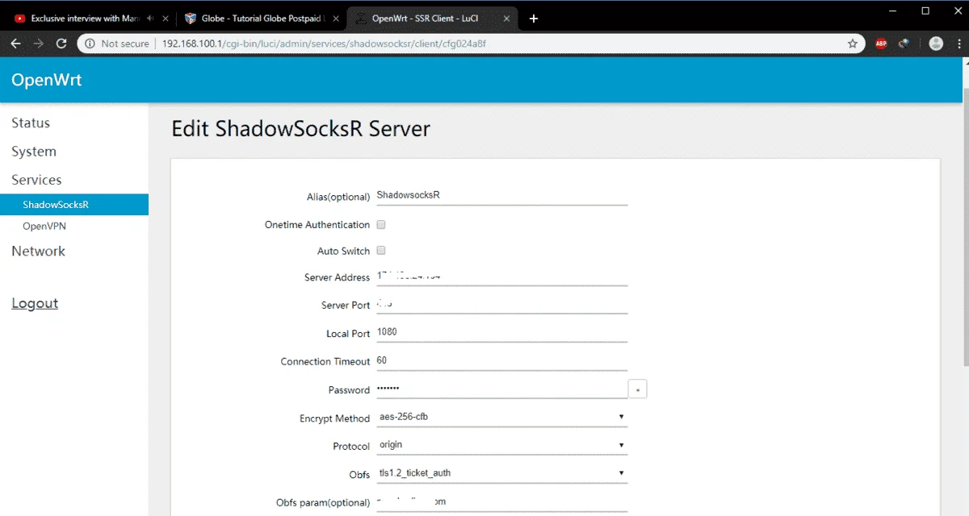
Task: Click the Connection Timeout field showing 60
Action: pos(502,360)
